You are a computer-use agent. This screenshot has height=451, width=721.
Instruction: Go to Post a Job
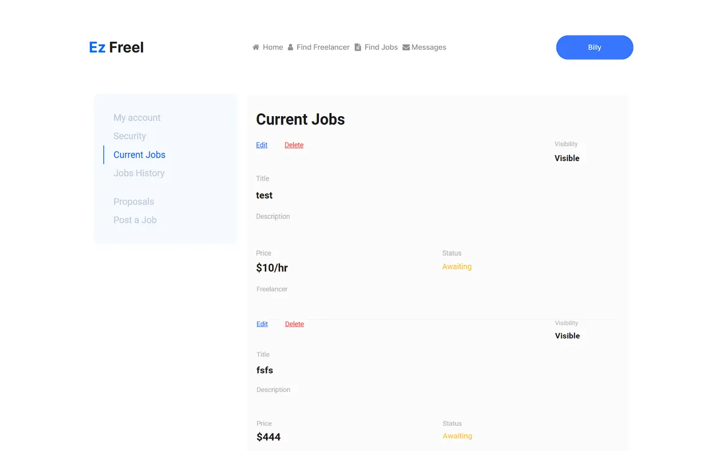click(x=135, y=220)
